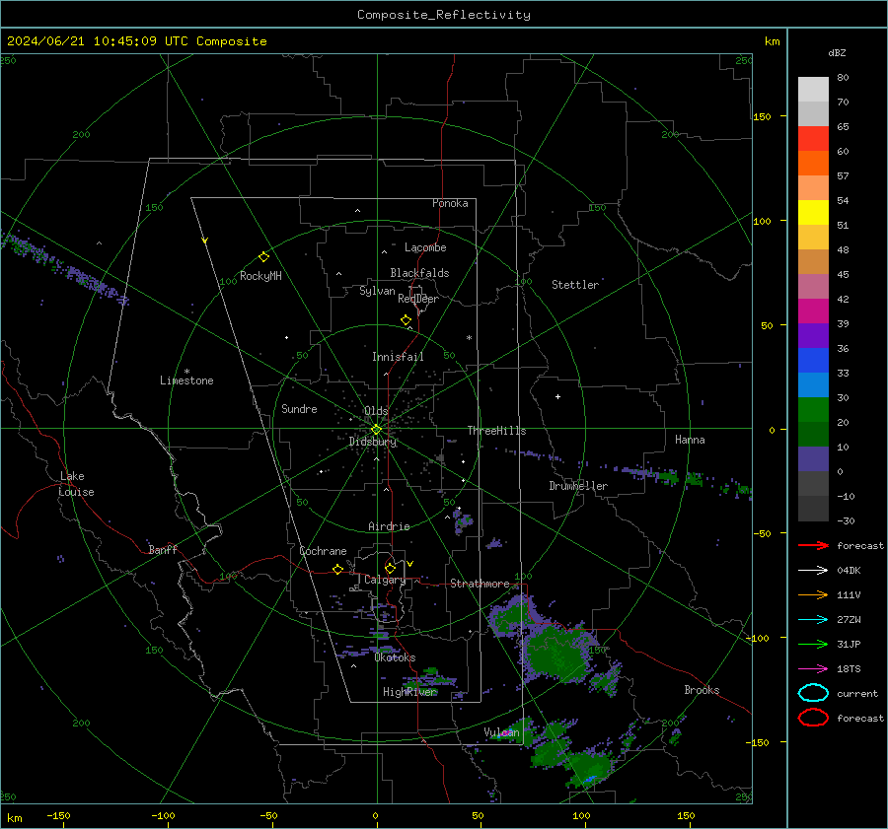Click the cyan current ellipse icon
The height and width of the screenshot is (829, 888).
(813, 693)
